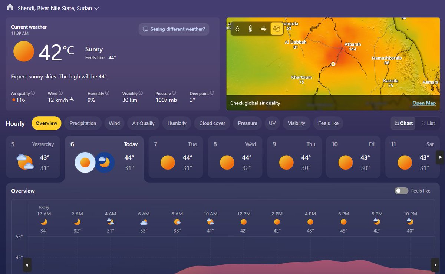
Task: Switch to Pressure hourly tab
Action: (x=247, y=123)
